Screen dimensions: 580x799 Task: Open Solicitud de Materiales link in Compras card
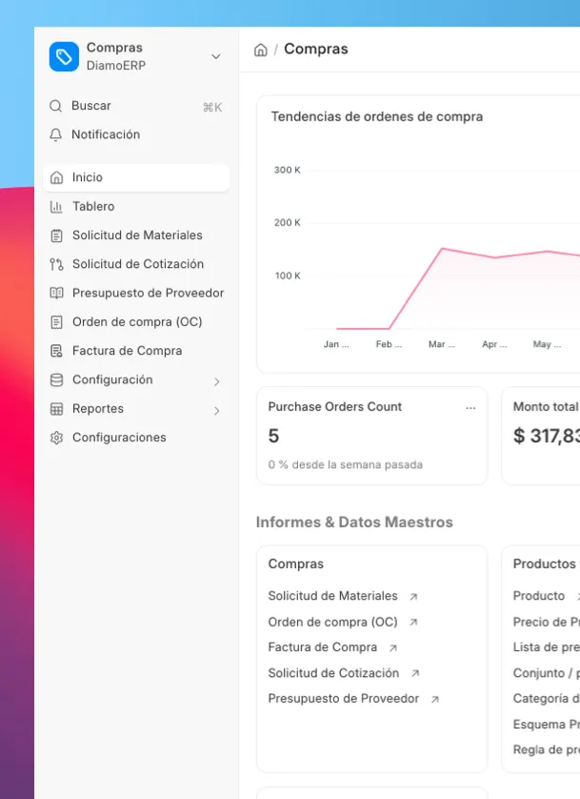(332, 596)
